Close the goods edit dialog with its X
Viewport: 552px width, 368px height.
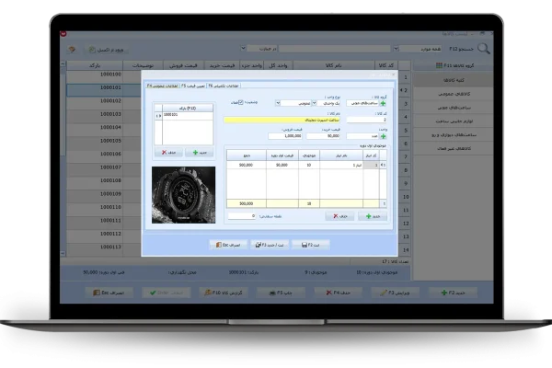pos(393,75)
